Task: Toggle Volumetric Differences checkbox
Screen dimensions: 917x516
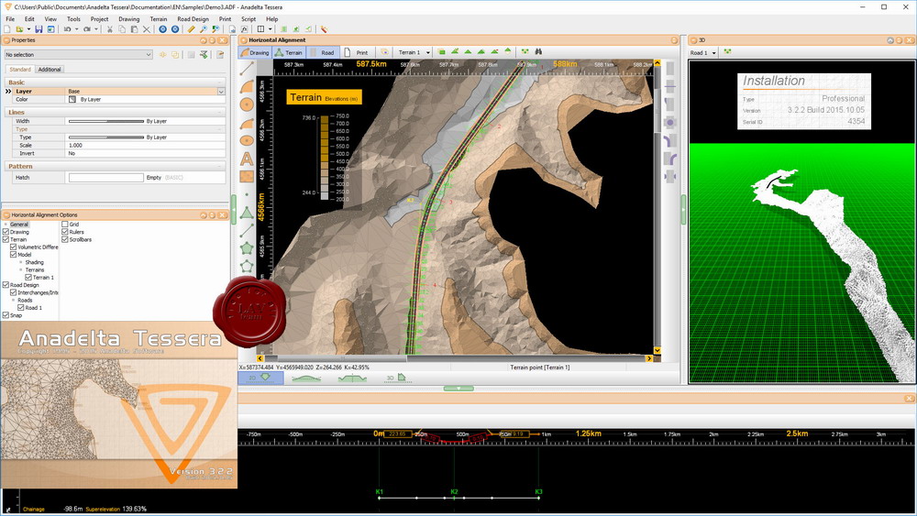Action: 14,247
